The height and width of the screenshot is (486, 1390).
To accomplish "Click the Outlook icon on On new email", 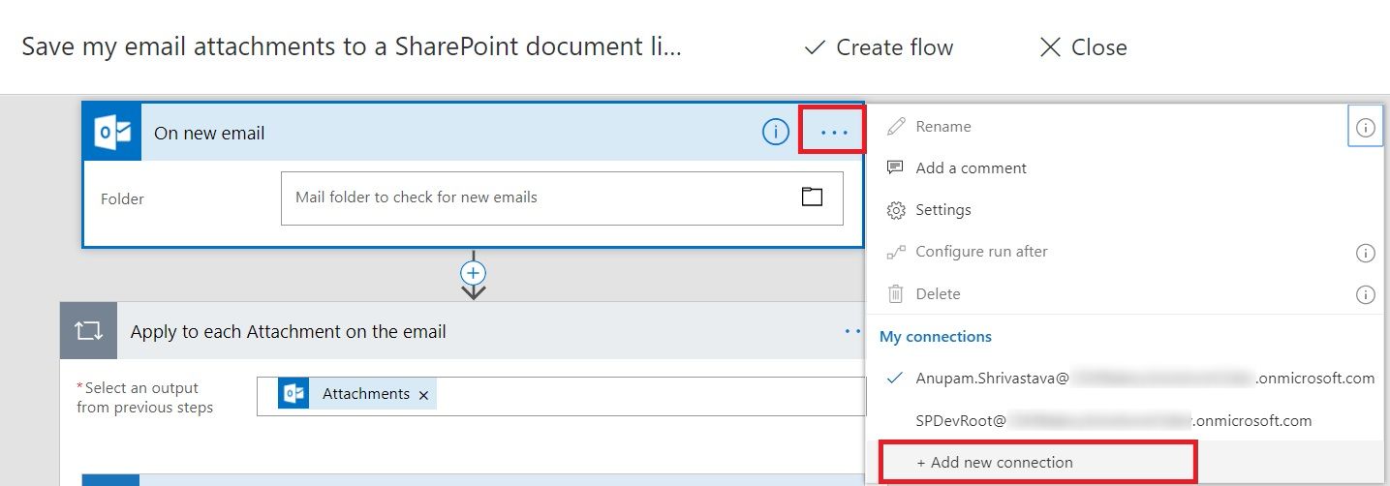I will tap(112, 133).
